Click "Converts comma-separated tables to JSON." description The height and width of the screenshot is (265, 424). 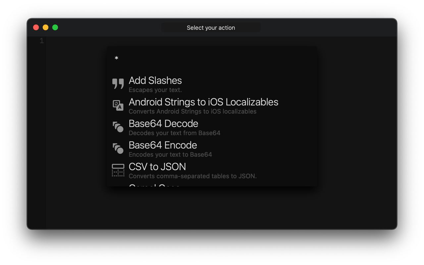[193, 176]
